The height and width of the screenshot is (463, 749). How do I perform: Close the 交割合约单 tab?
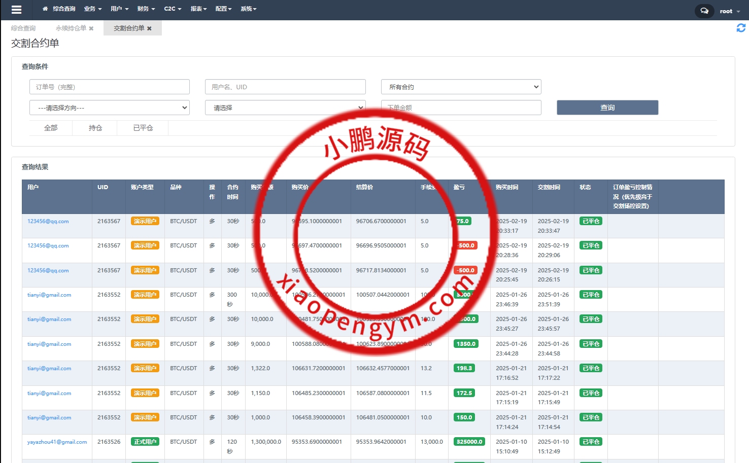point(149,28)
